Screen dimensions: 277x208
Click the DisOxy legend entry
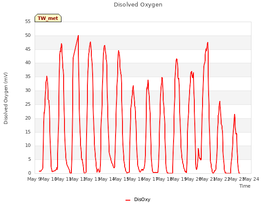[138, 199]
